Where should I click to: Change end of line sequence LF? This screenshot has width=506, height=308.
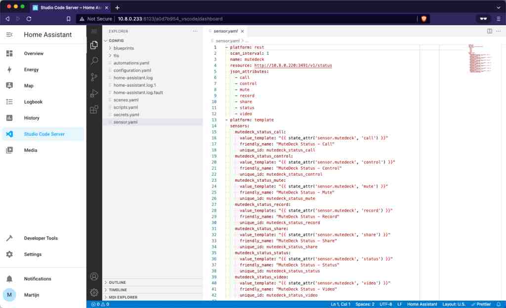399,304
